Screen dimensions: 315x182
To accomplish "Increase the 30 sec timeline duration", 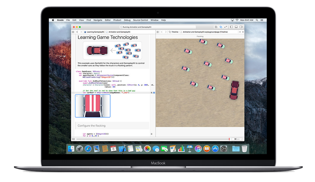I will point(241,139).
